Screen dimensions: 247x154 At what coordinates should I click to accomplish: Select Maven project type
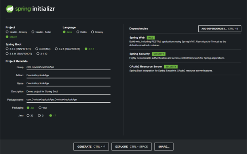(x=11, y=37)
